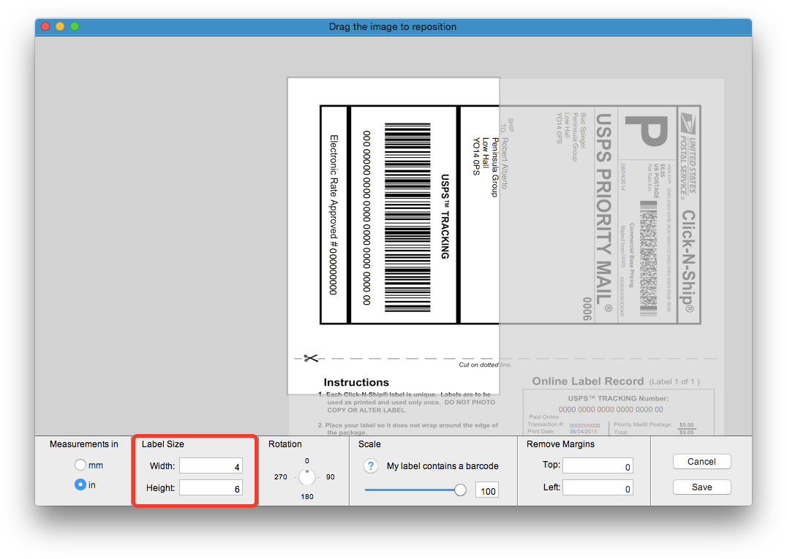Click the tracking barcode on the label
Image resolution: width=787 pixels, height=559 pixels.
[407, 218]
